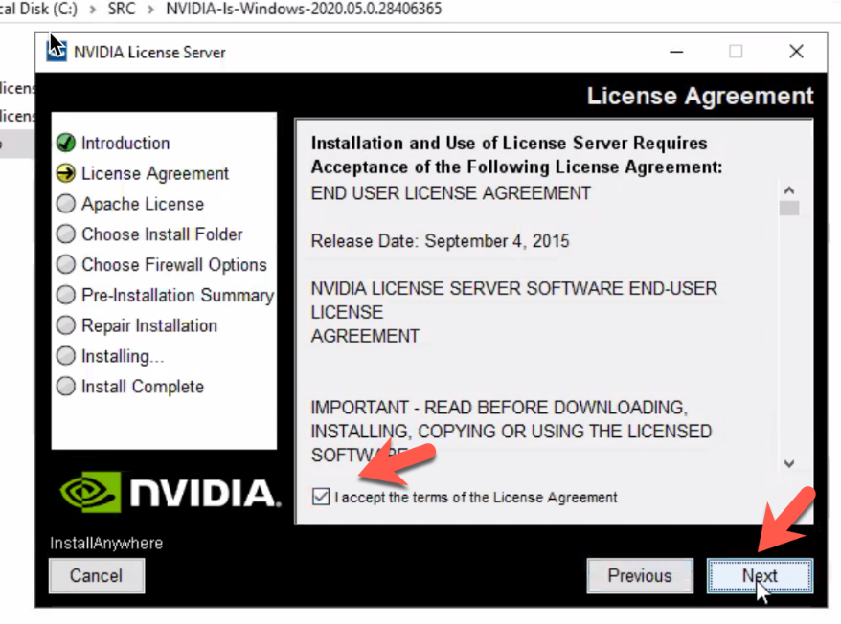The image size is (841, 624).
Task: Click the Next button
Action: (760, 576)
